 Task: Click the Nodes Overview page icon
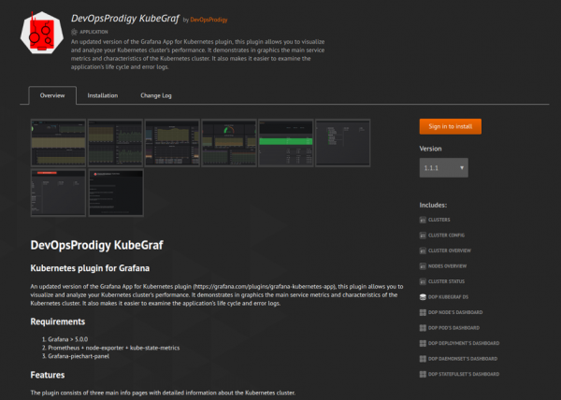[x=423, y=265]
